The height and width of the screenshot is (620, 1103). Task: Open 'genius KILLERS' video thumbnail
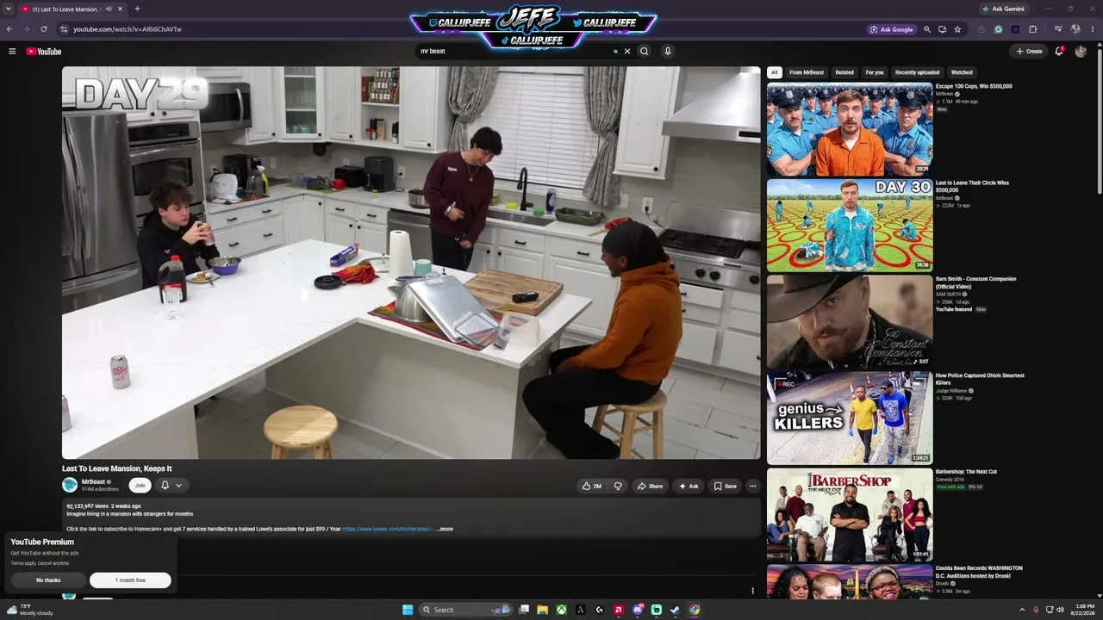click(850, 418)
